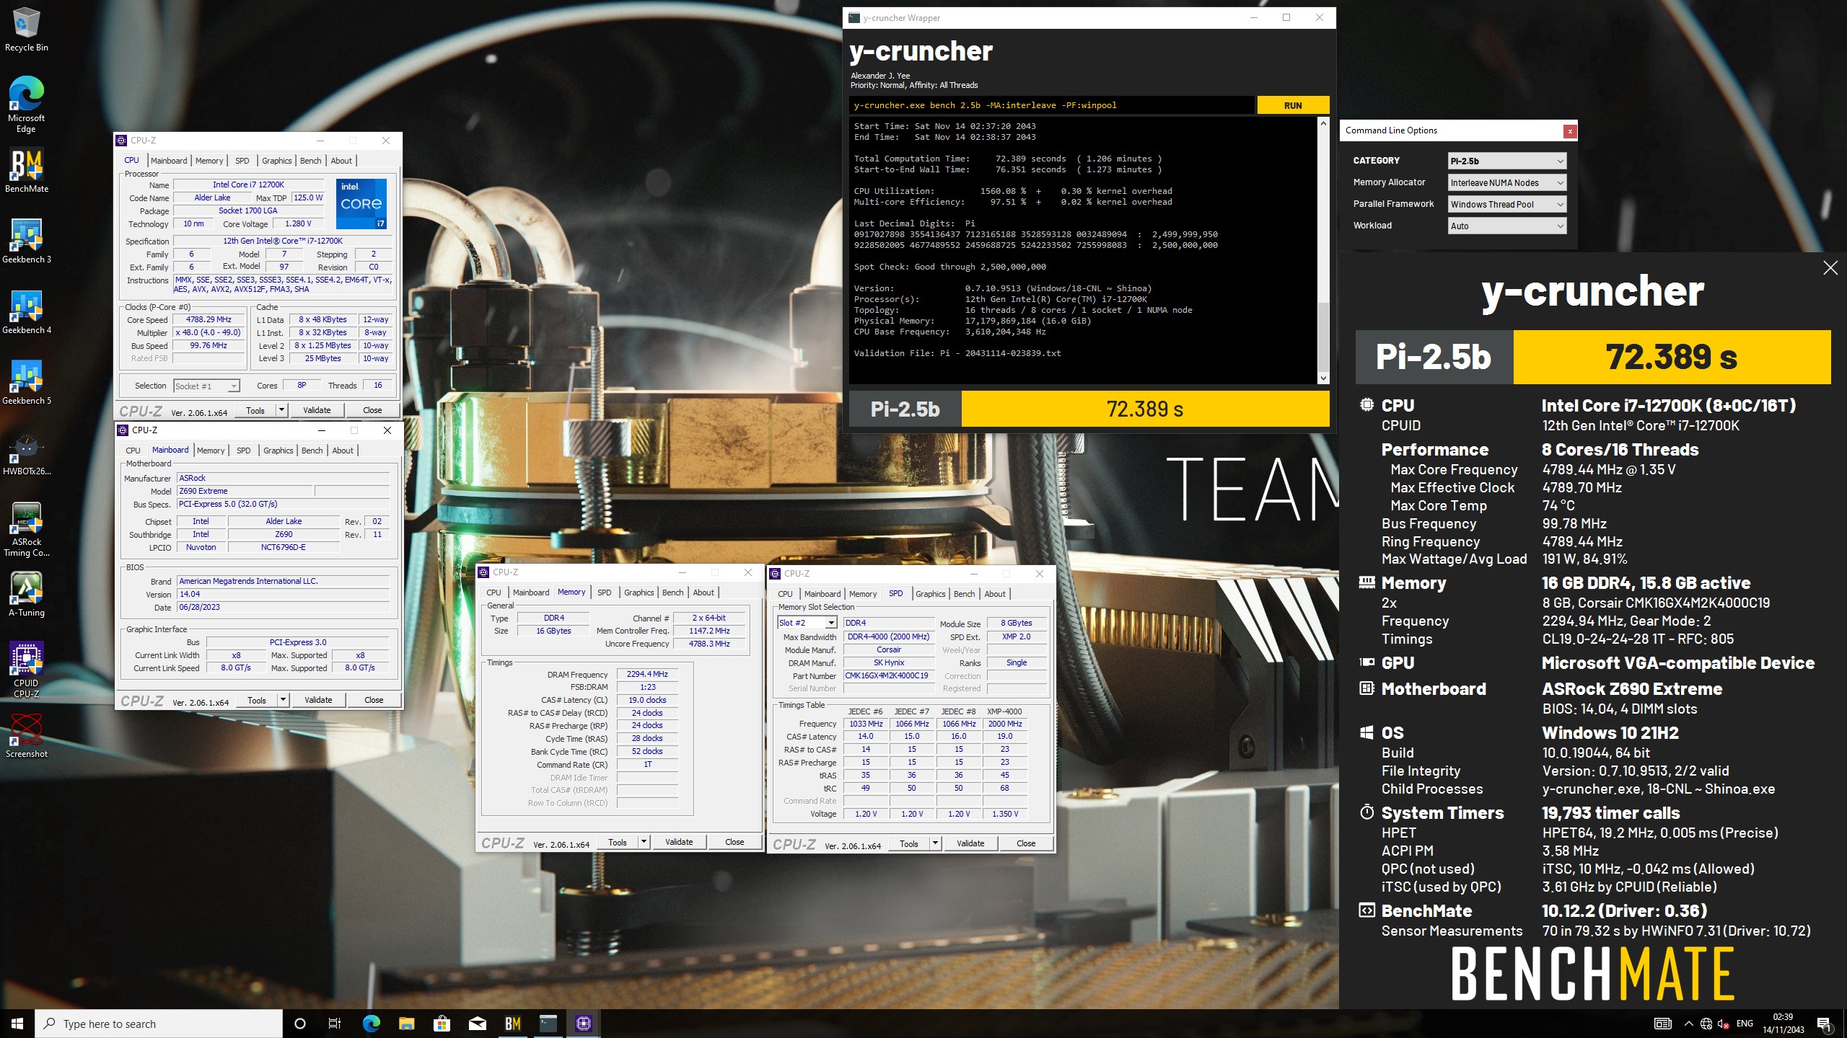Open Graphics tab in CPU-Z Mainboard window

coord(278,451)
